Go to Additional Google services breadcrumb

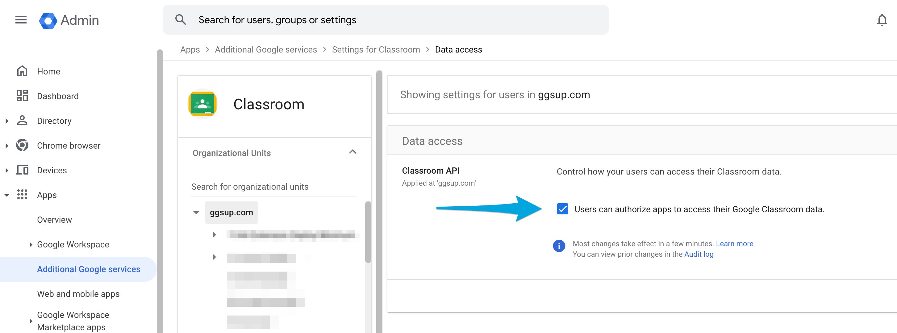pyautogui.click(x=266, y=49)
